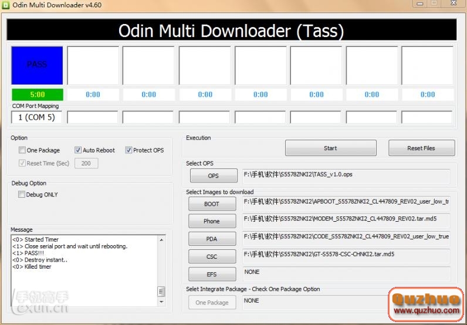Click the Message box scrollbar thumb
This screenshot has height=325, width=467.
[161, 292]
